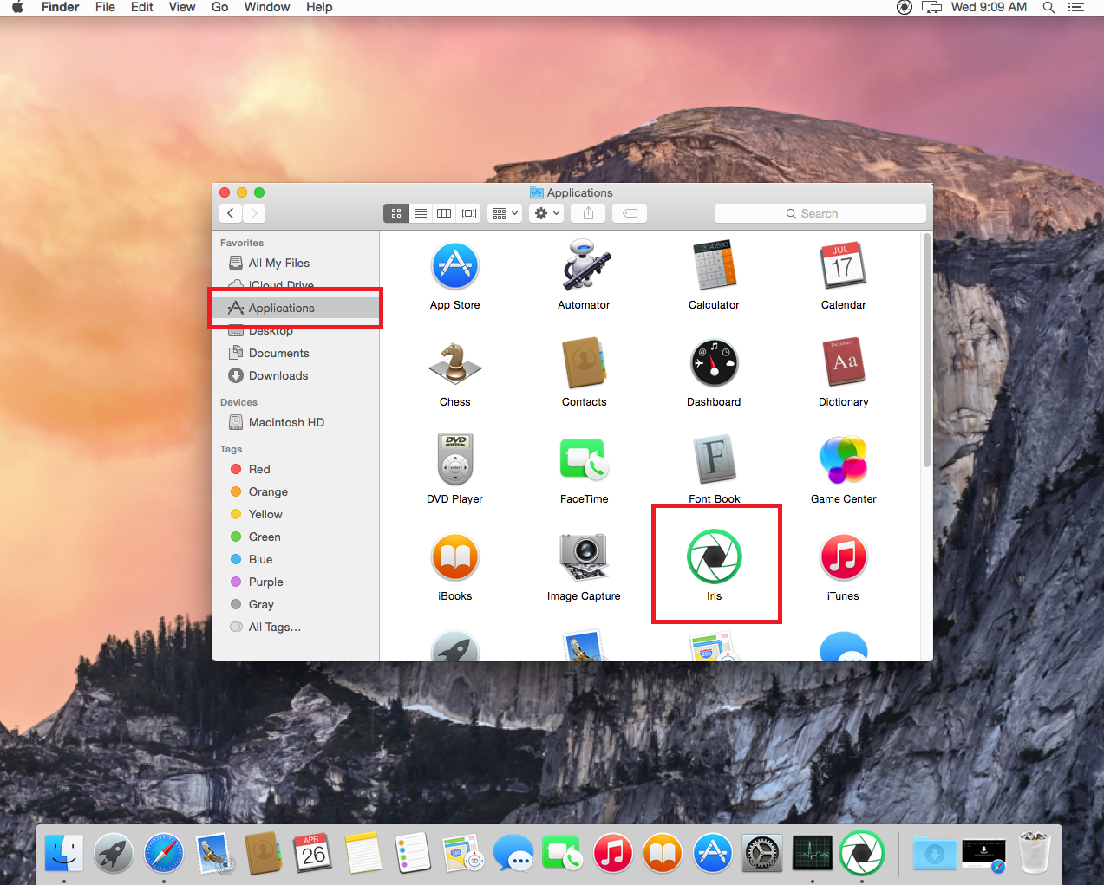
Task: Select the Iris app icon in Applications folder
Action: click(x=714, y=556)
